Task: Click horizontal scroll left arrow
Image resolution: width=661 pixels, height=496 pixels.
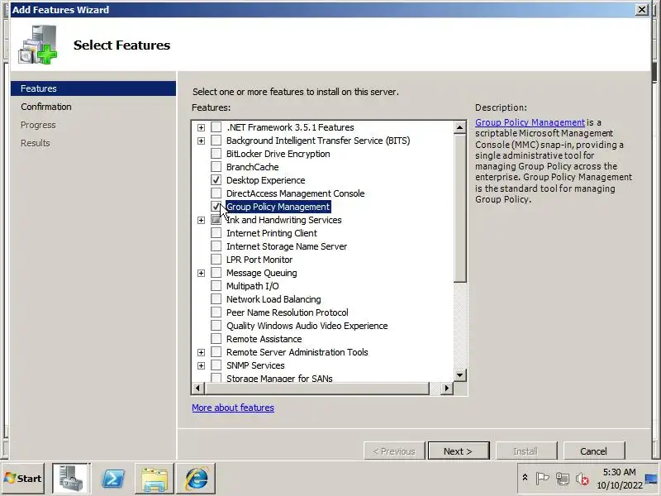Action: click(198, 388)
